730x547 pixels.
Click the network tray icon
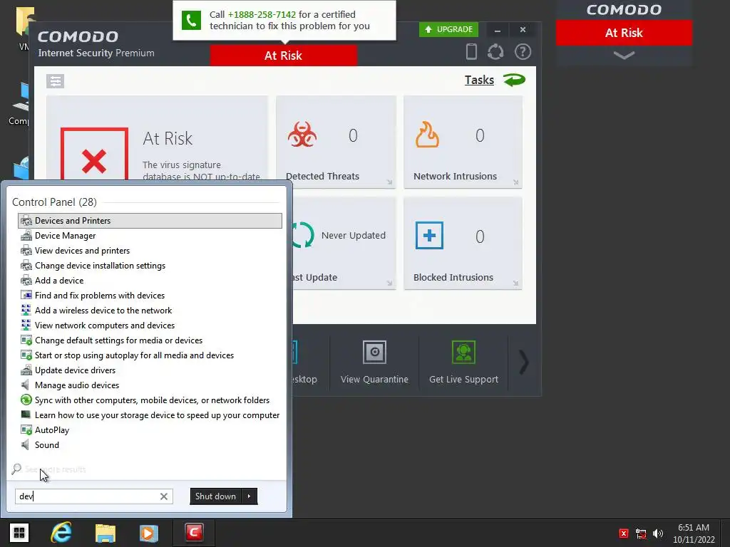coord(641,533)
